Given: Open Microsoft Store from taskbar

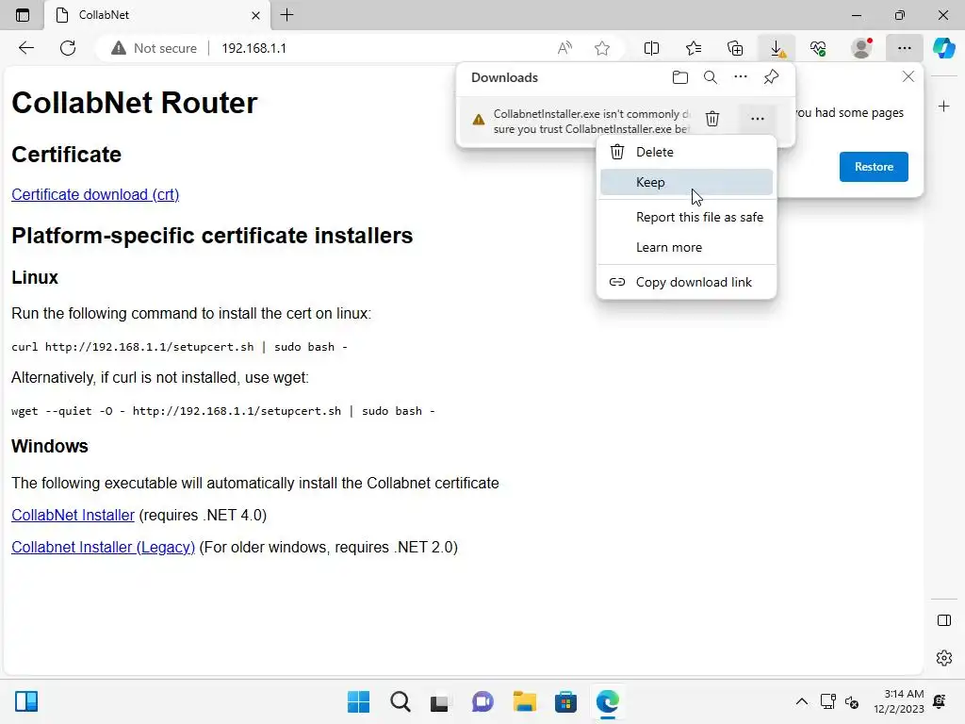Looking at the screenshot, I should click(x=565, y=701).
